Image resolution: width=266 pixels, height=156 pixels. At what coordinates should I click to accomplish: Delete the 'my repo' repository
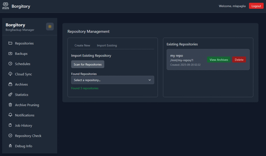[x=239, y=60]
